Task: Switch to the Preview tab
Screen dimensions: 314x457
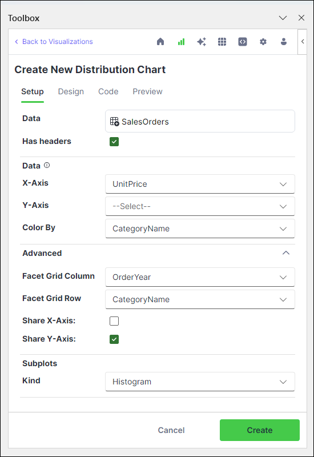Action: point(147,91)
